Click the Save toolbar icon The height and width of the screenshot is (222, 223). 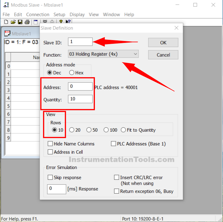coord(20,22)
